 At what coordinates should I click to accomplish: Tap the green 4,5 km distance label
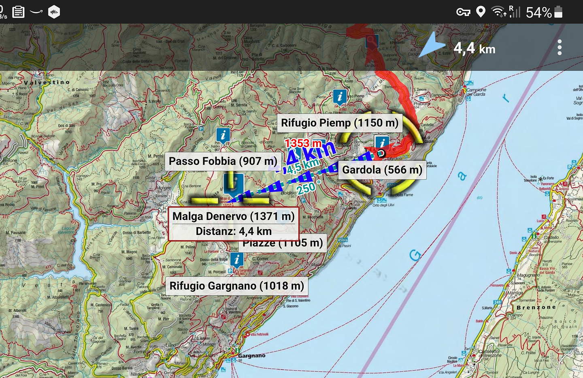tap(303, 165)
